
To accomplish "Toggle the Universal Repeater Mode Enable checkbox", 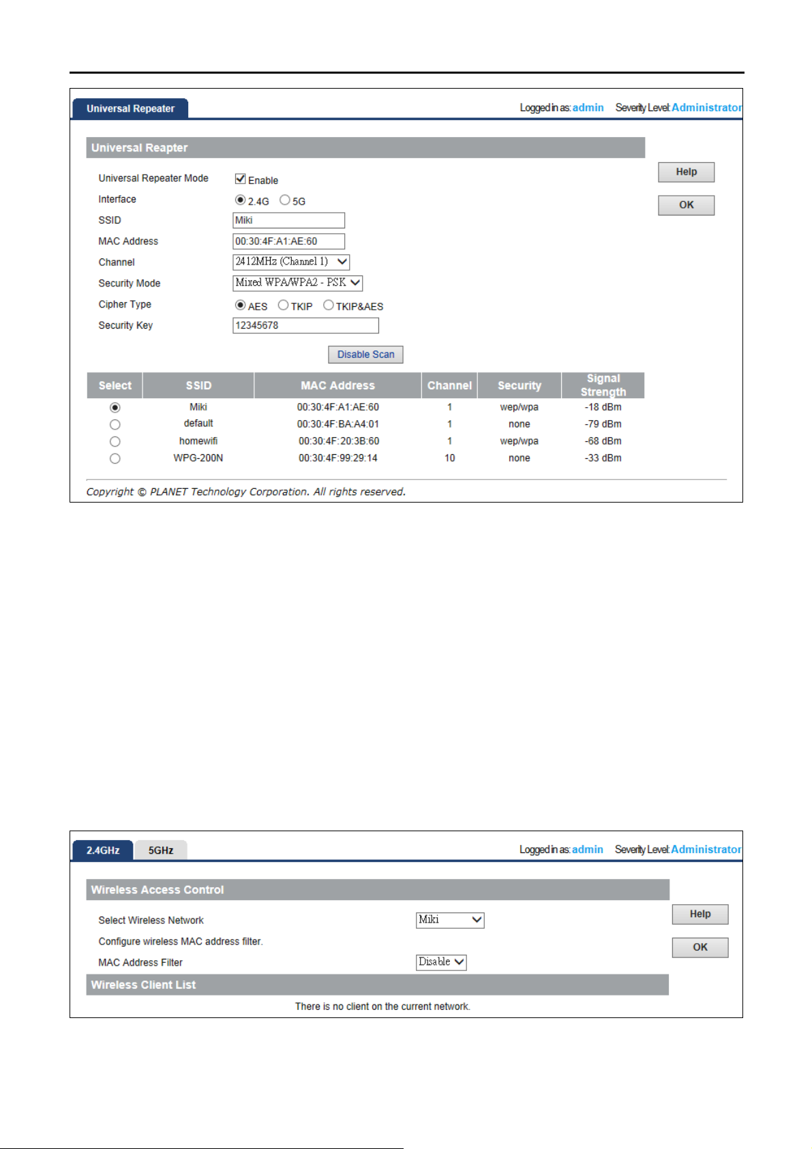I will tap(240, 179).
